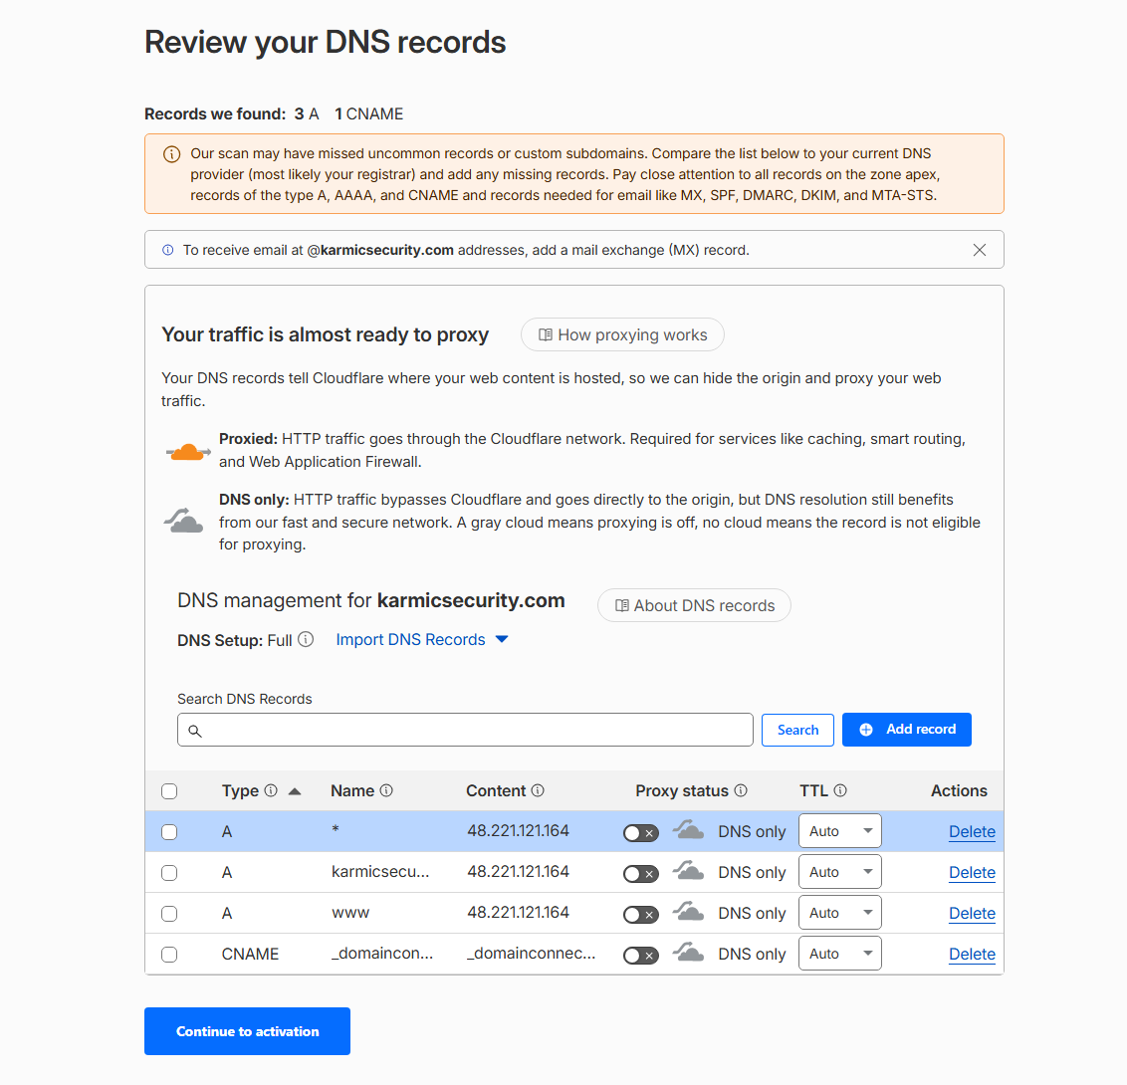Click the gray cloud icon in the * record row
Image resolution: width=1127 pixels, height=1085 pixels.
tap(688, 830)
